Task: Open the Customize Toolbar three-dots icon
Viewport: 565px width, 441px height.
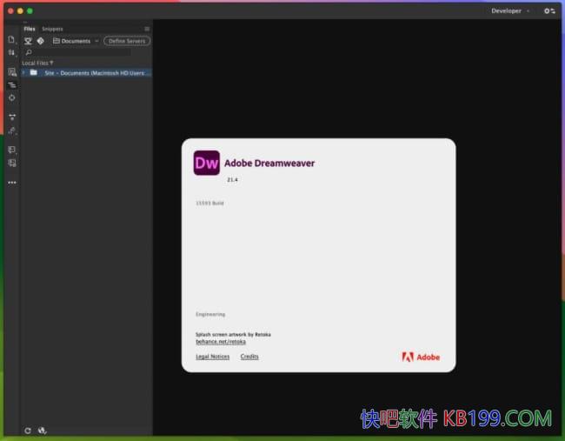Action: tap(11, 183)
